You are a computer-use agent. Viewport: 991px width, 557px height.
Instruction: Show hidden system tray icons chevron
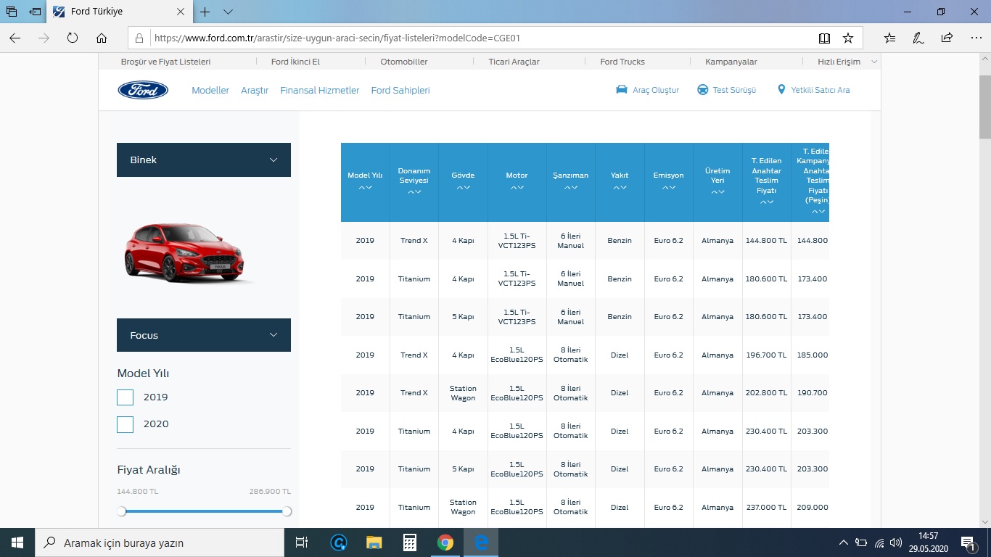[843, 542]
